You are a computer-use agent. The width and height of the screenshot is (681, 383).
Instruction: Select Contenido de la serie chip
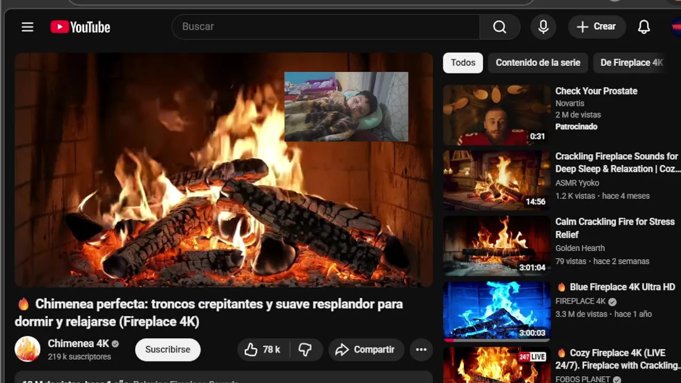tap(538, 63)
